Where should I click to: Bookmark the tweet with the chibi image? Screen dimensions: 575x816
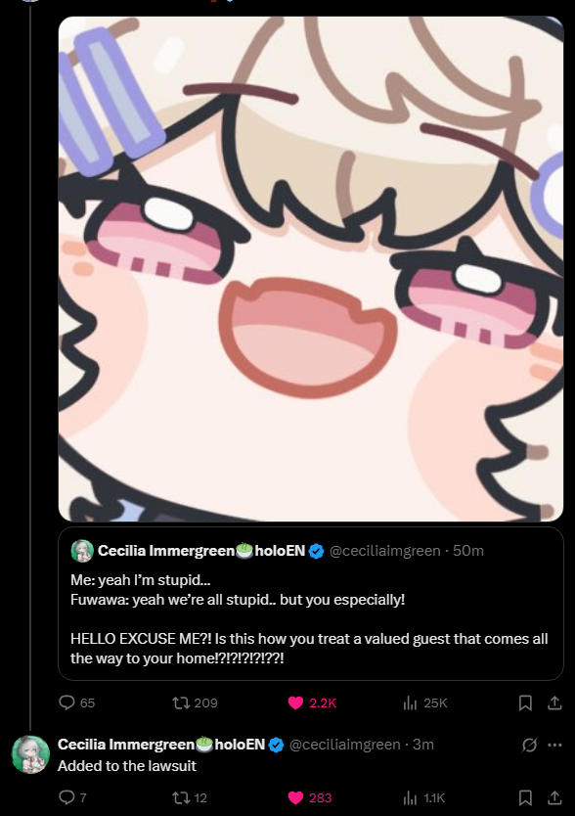[525, 703]
